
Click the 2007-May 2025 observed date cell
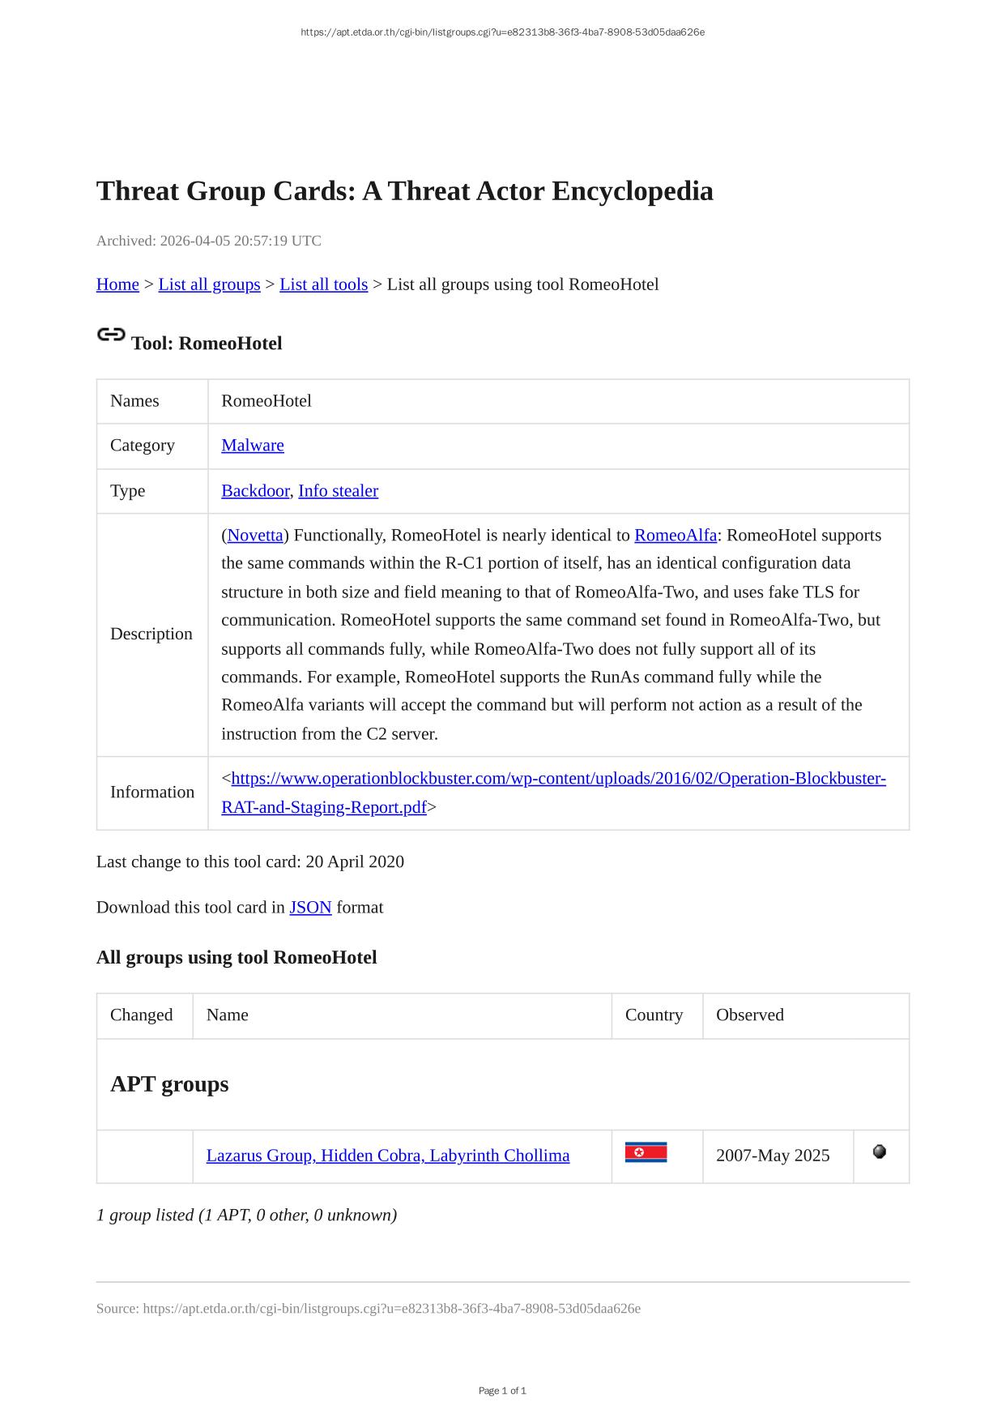773,1156
